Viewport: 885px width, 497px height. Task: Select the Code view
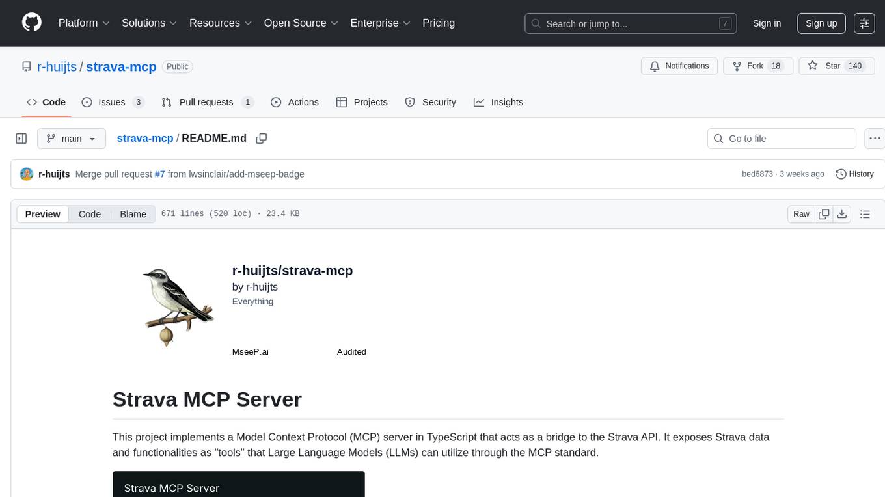[90, 214]
